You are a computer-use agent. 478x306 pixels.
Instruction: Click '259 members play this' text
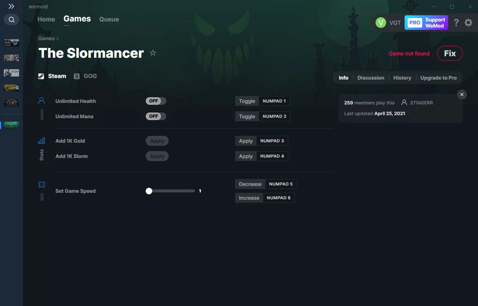(369, 103)
